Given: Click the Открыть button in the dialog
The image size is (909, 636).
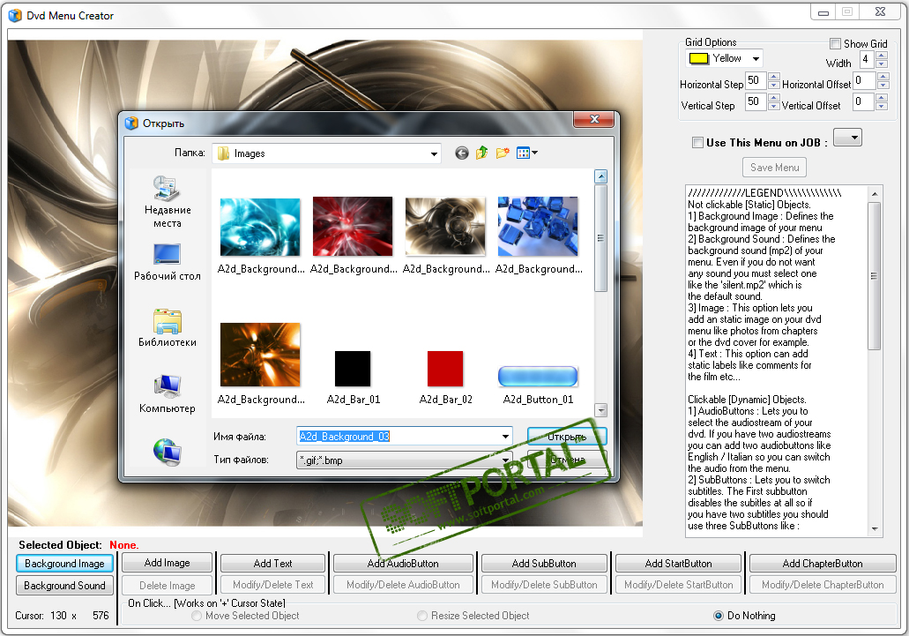Looking at the screenshot, I should coord(567,437).
